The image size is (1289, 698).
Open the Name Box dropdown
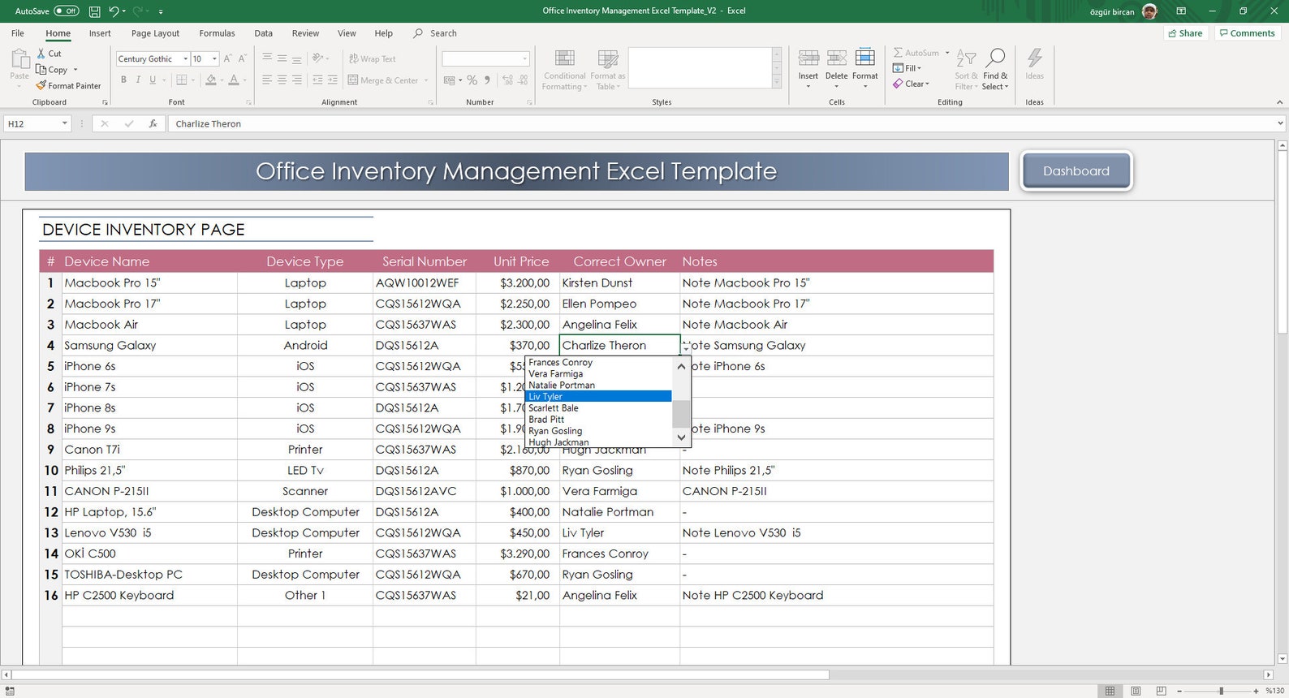pos(64,123)
